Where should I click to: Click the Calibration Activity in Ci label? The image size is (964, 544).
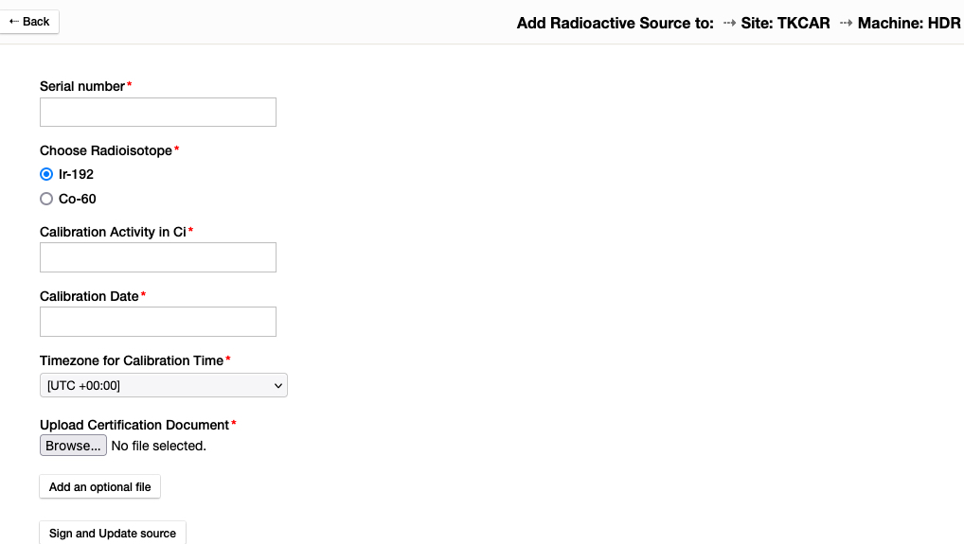point(113,232)
